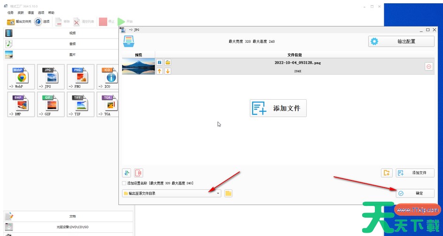443x236 pixels.
Task: Click the yellow browse folder button beside dropdown
Action: 228,193
